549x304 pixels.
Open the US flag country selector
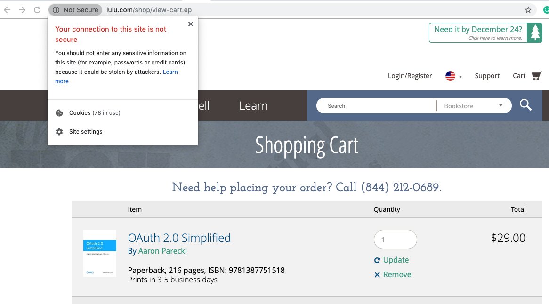pos(454,76)
